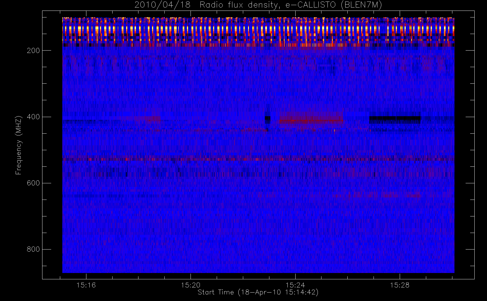487x301 pixels.
Task: Click the 15:28 time tick label
Action: click(400, 285)
